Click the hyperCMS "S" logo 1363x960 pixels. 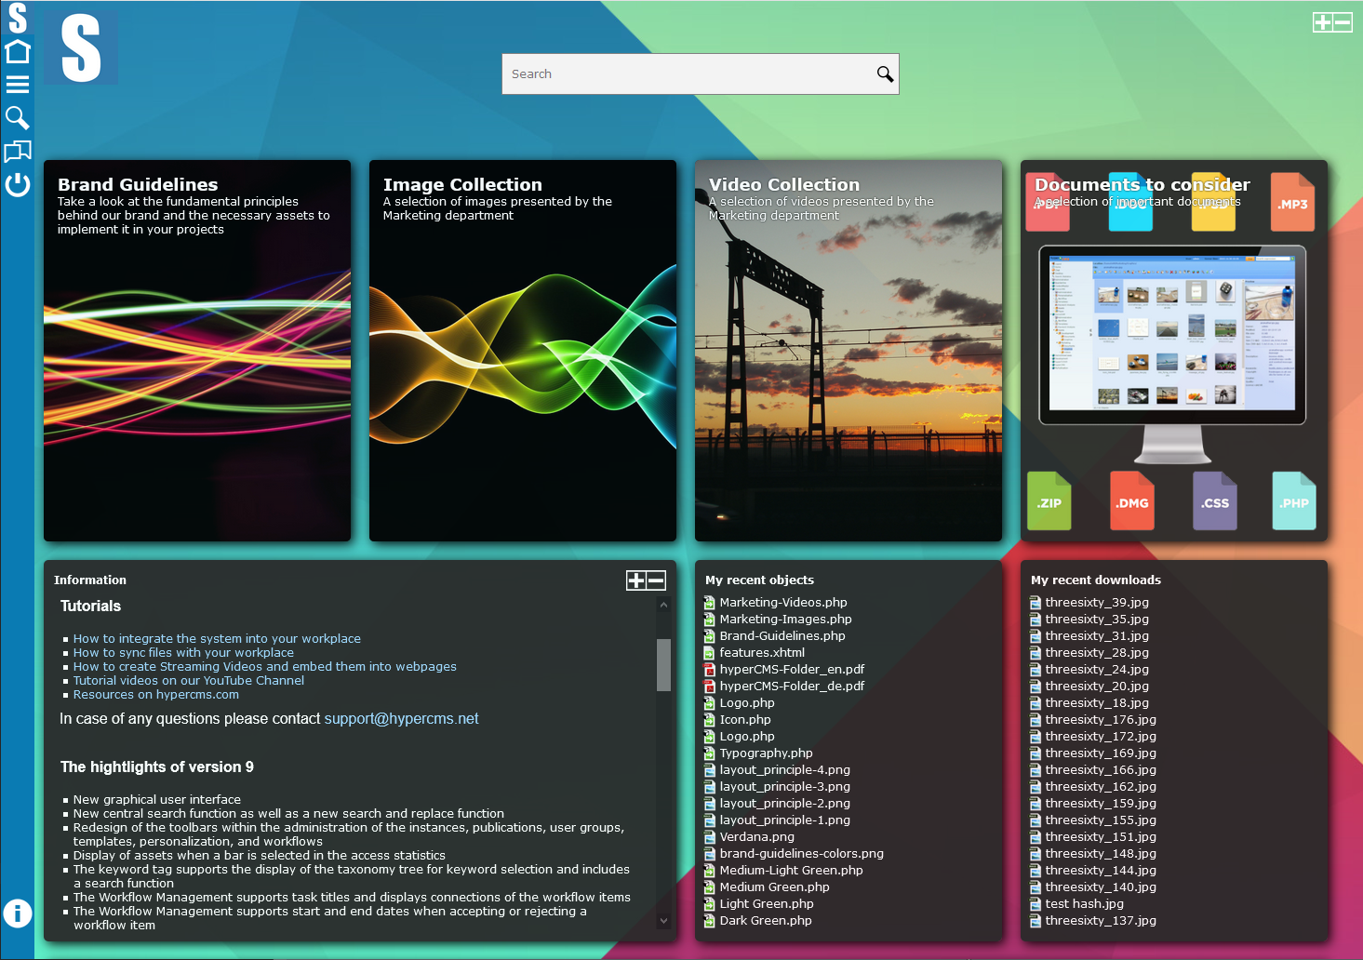[x=80, y=47]
